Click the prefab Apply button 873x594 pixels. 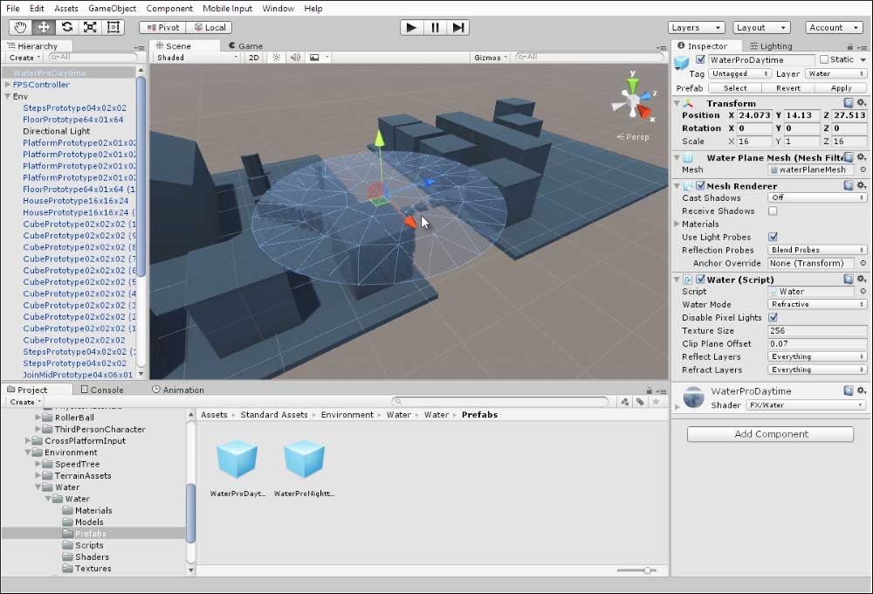(841, 87)
